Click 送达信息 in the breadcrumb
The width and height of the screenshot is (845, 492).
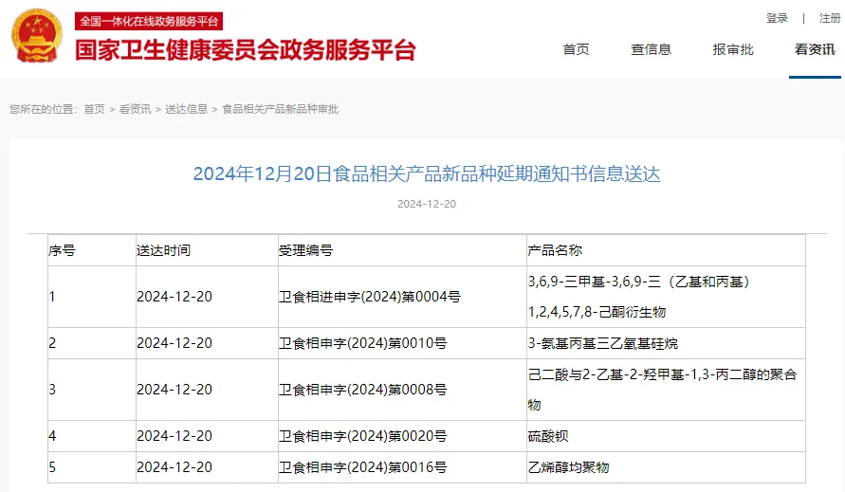[x=186, y=109]
